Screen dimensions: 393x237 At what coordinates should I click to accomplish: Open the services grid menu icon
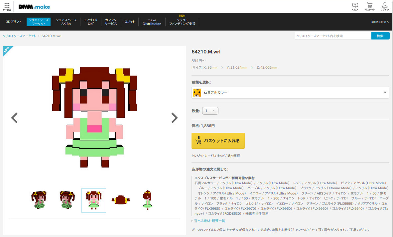(x=7, y=7)
